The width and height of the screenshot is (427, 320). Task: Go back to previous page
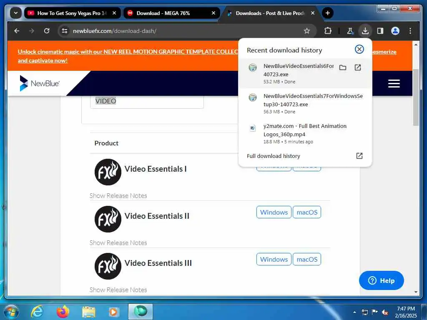[x=17, y=31]
